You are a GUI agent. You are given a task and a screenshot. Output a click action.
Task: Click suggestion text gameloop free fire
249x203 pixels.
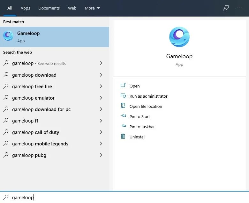point(32,87)
